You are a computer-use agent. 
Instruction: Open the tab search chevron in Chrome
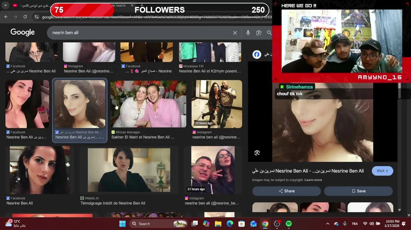(6, 5)
